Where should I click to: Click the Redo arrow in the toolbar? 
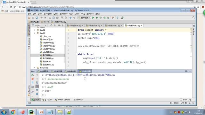45,18
